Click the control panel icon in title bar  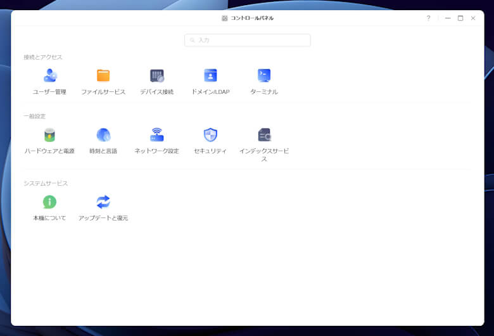(x=225, y=18)
